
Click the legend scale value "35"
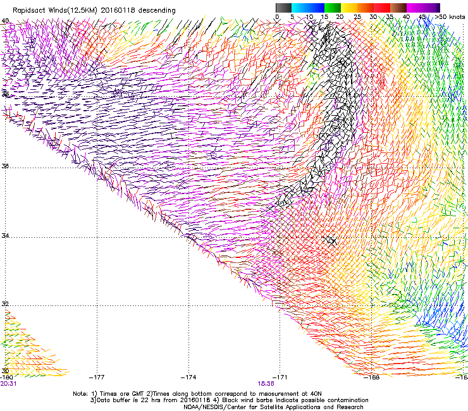pyautogui.click(x=390, y=16)
